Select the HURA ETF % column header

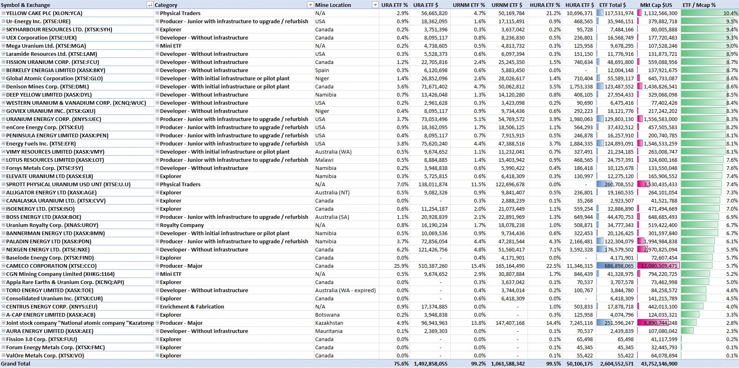coord(545,5)
